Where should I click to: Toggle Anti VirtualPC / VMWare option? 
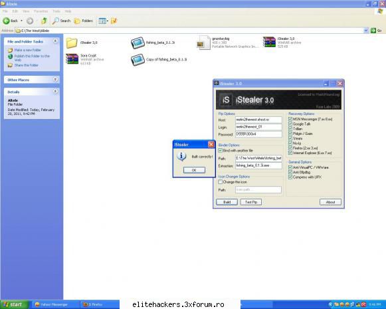290,167
